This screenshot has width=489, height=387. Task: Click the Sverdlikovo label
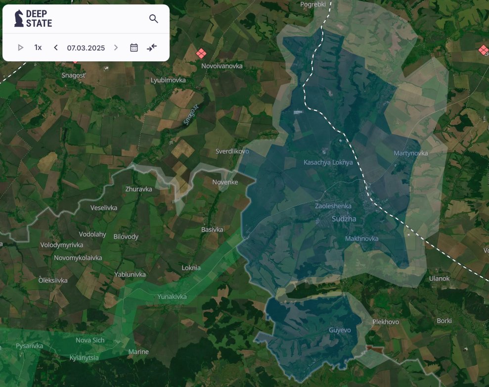232,151
